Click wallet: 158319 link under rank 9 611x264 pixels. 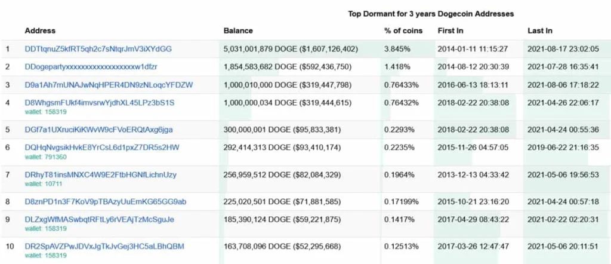click(45, 229)
